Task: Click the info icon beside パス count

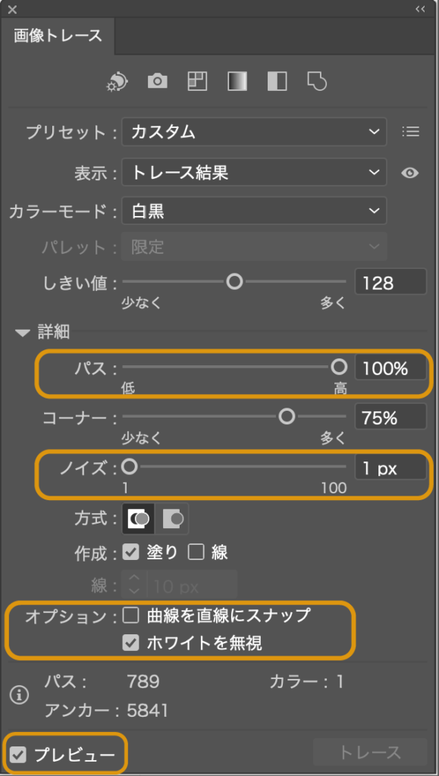Action: tap(19, 696)
